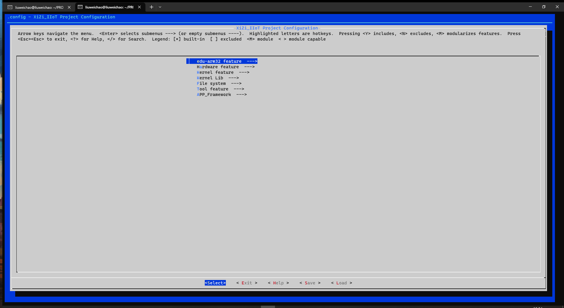
Task: Close the second terminal tab
Action: click(140, 7)
